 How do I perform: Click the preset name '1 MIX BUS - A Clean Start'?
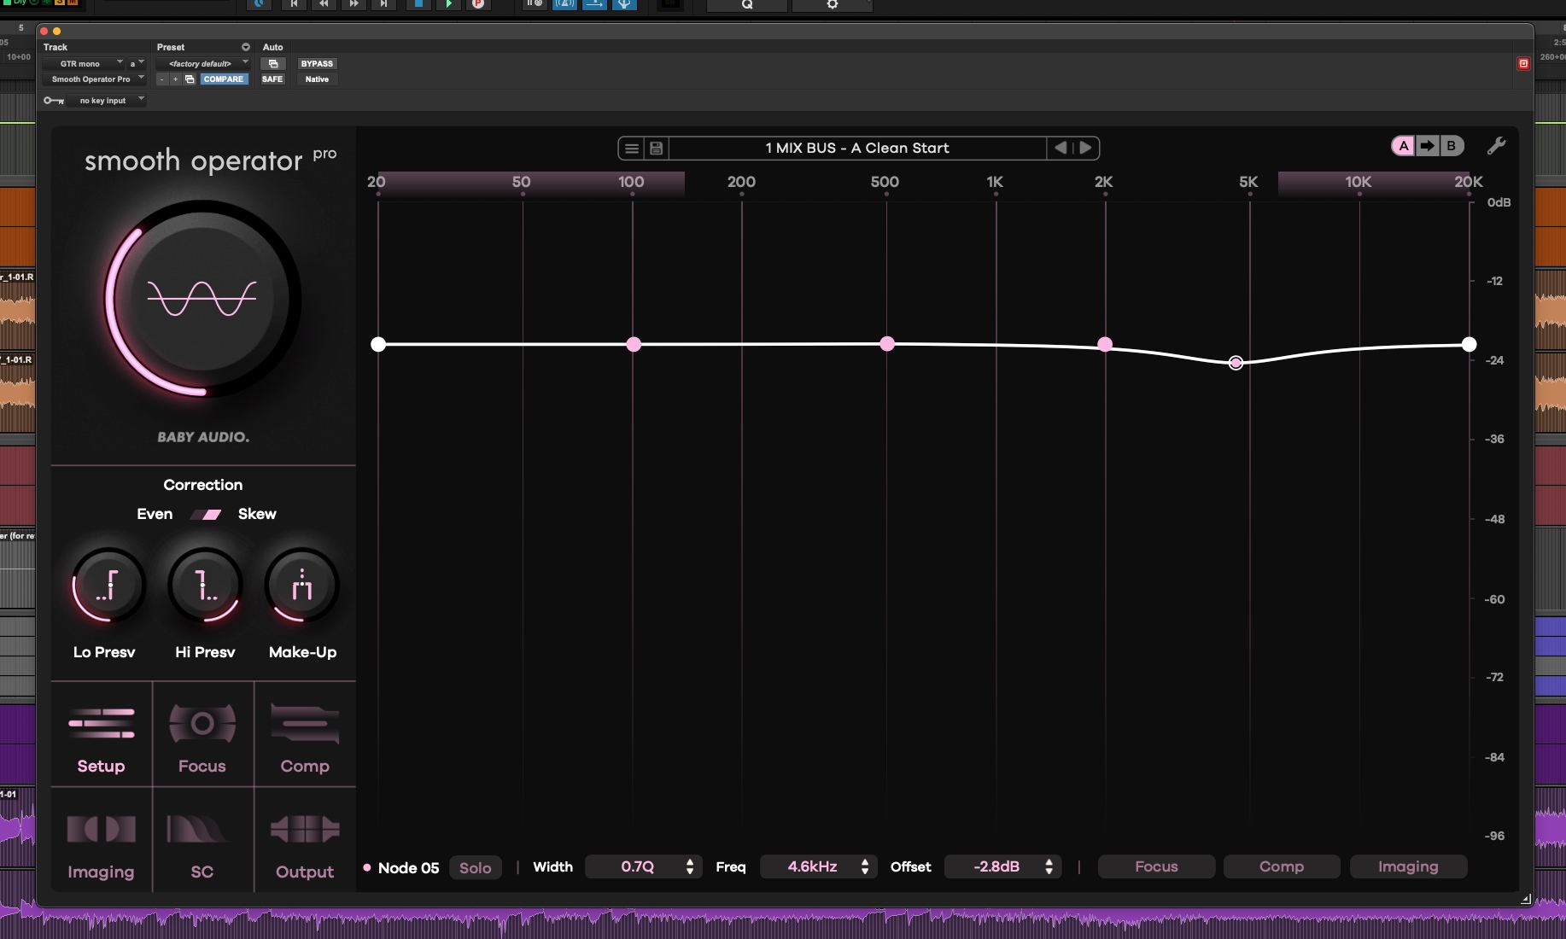857,148
